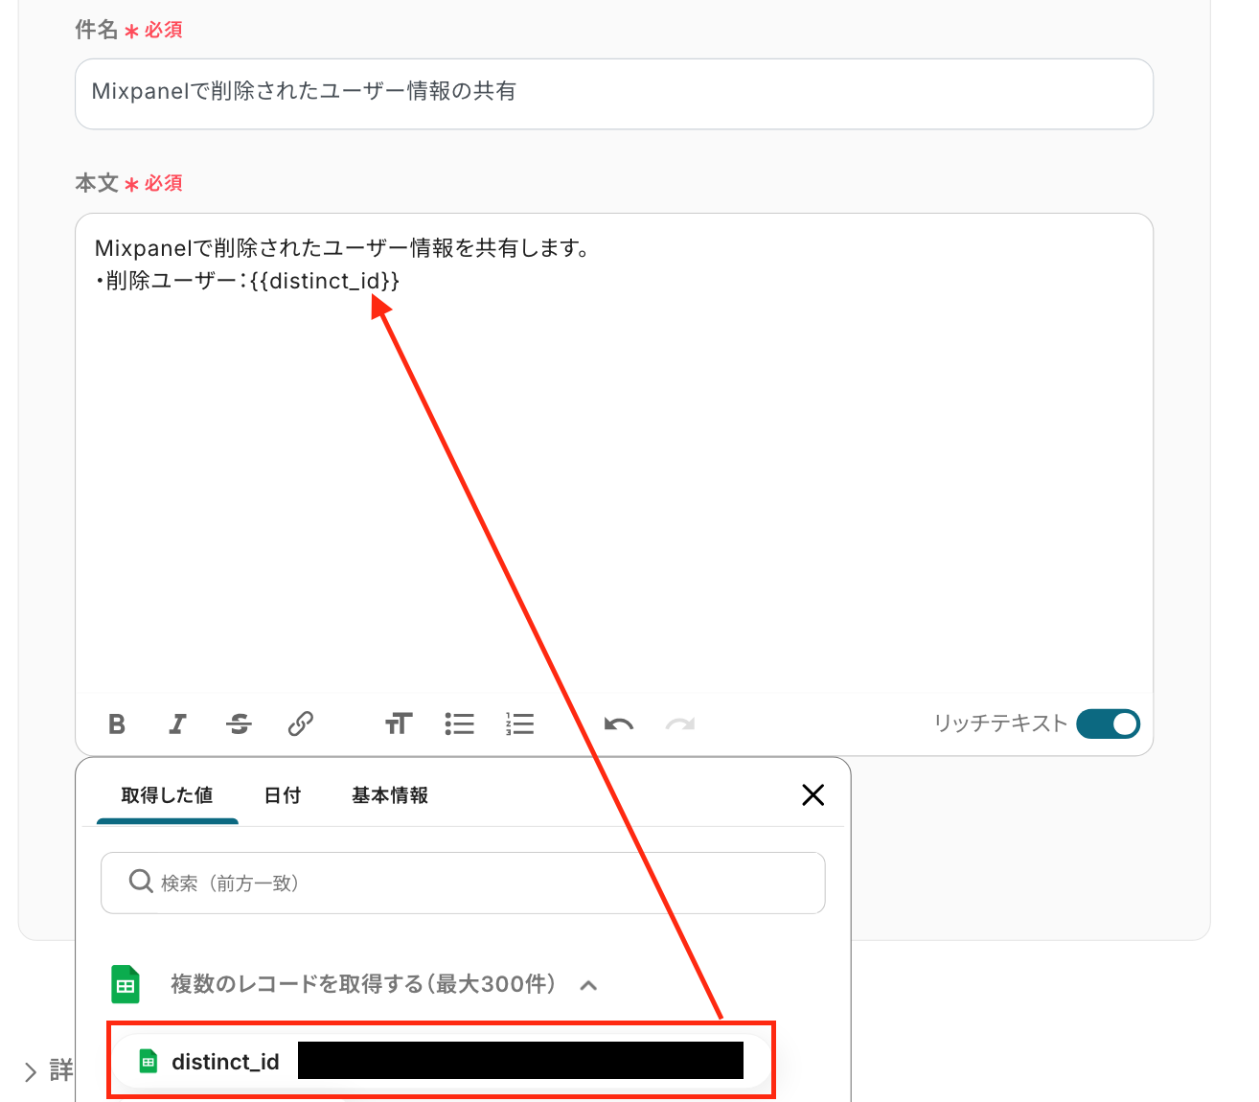
Task: Click the リッチテキスト label text
Action: tap(1000, 723)
